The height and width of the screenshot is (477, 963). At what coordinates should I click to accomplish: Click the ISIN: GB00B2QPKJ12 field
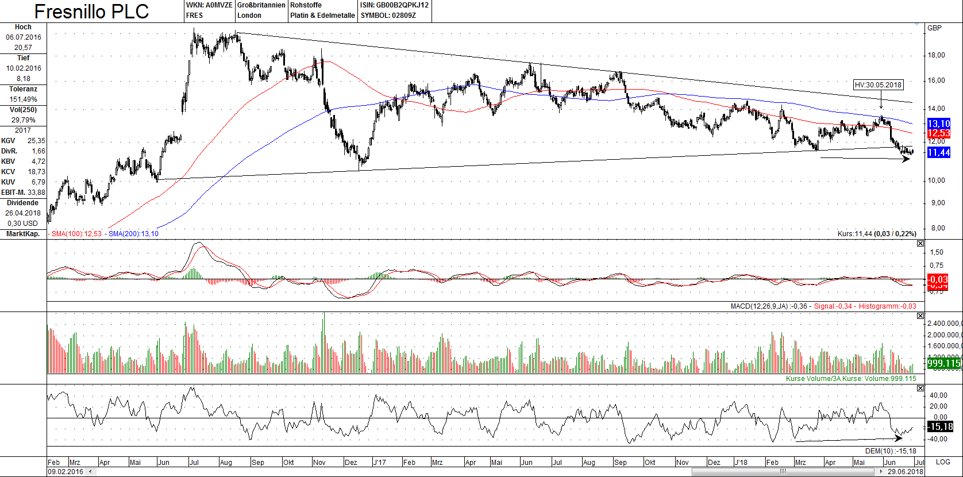394,5
